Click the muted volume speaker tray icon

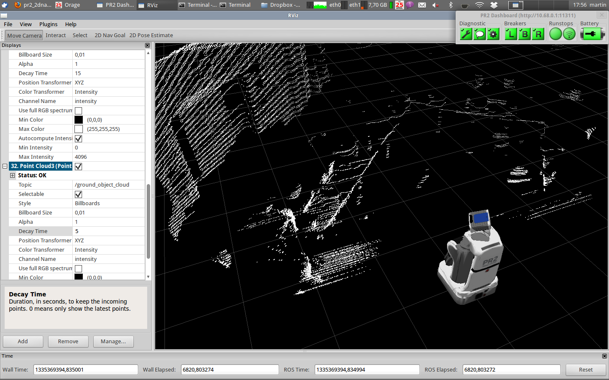coord(436,5)
